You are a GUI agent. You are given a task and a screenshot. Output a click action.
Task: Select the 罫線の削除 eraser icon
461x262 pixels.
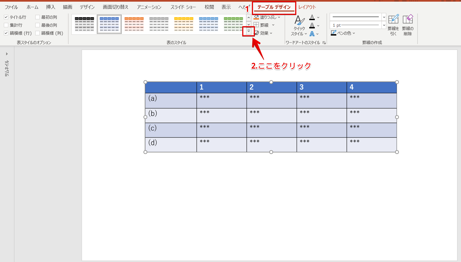408,19
